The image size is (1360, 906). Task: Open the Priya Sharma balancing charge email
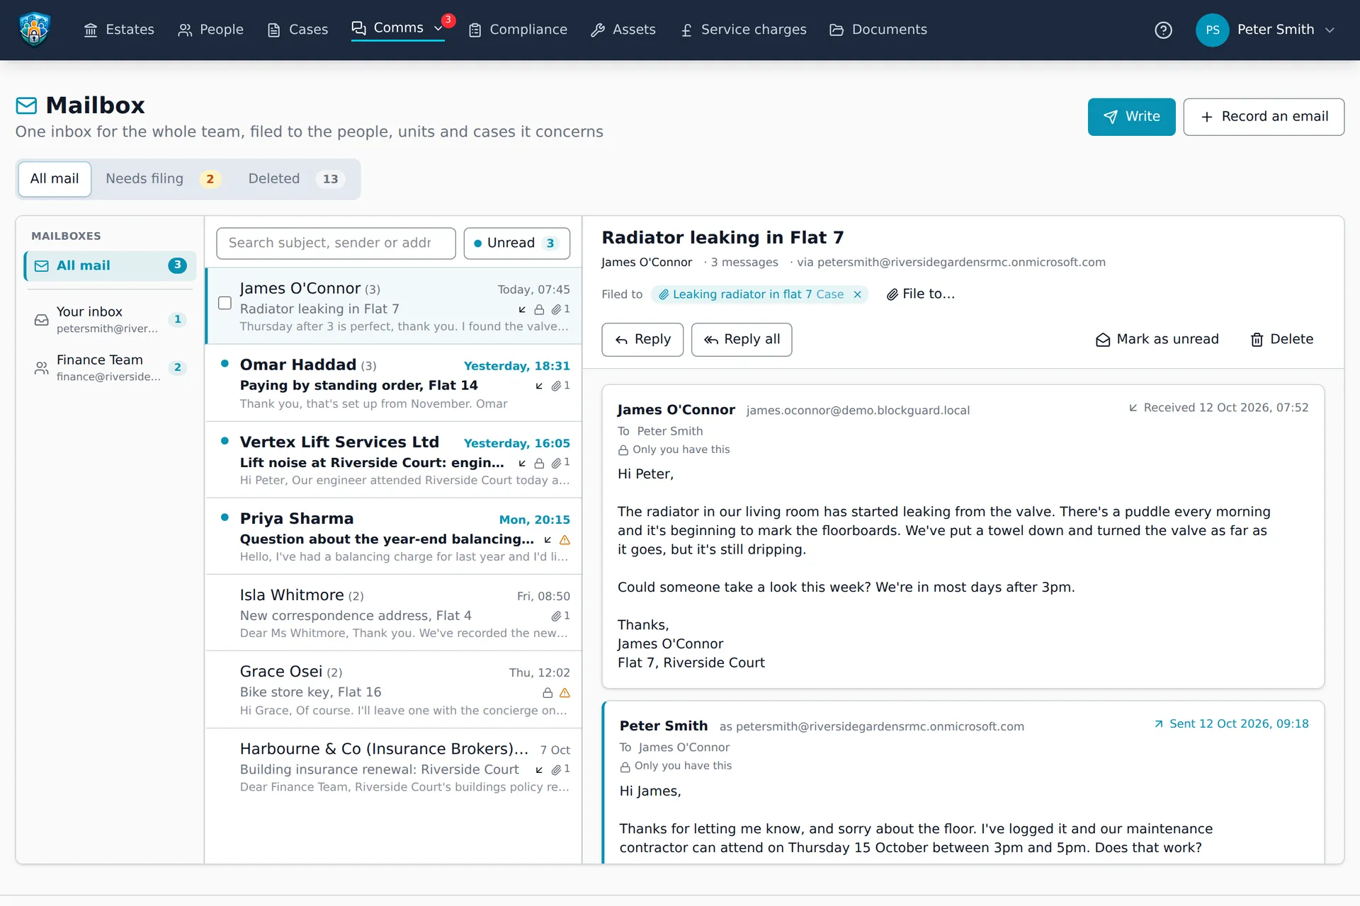(394, 537)
